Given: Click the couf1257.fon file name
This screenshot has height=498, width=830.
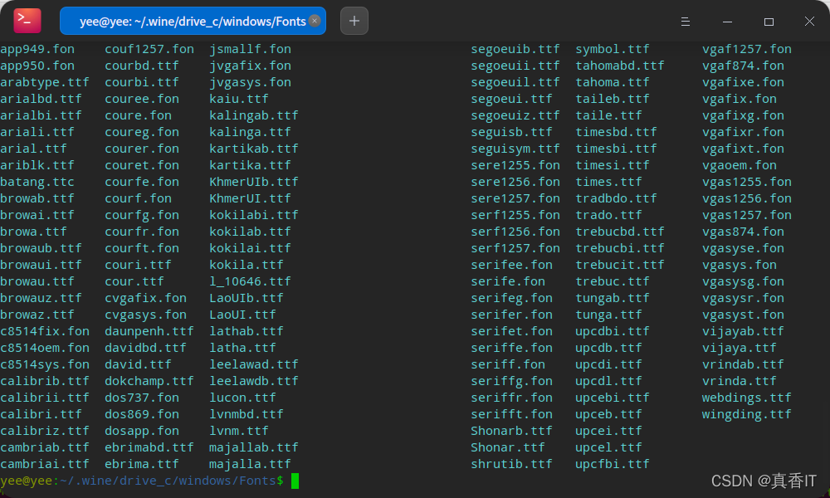Looking at the screenshot, I should pyautogui.click(x=149, y=49).
